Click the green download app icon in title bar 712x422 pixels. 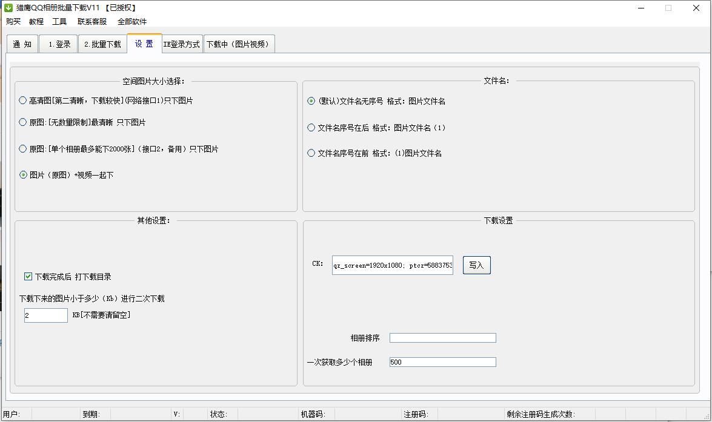pyautogui.click(x=8, y=8)
